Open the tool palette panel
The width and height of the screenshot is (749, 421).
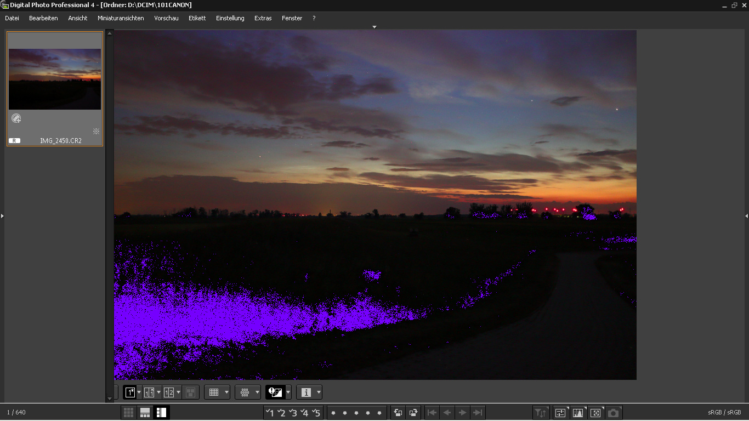click(x=560, y=413)
